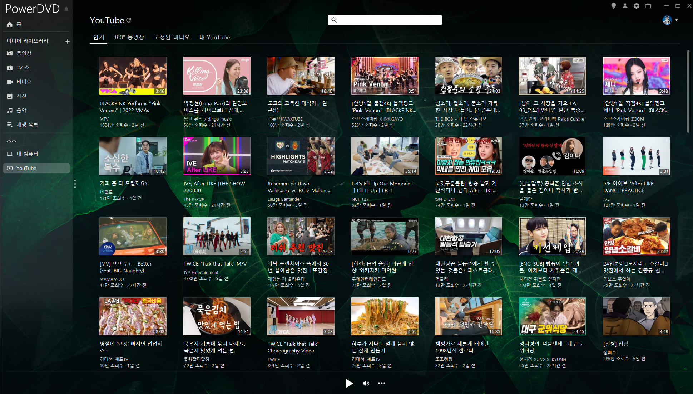
Task: Open the 음악 music note icon
Action: pyautogui.click(x=10, y=111)
